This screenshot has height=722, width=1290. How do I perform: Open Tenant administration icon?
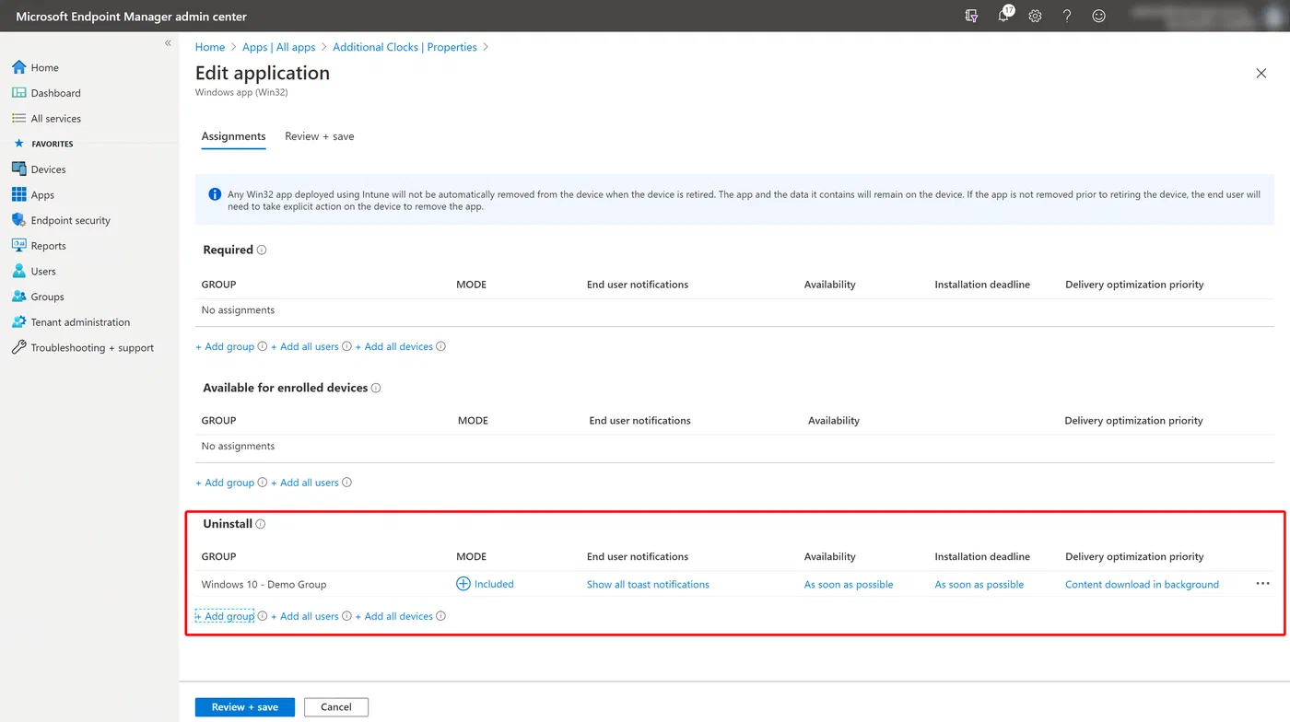point(18,322)
